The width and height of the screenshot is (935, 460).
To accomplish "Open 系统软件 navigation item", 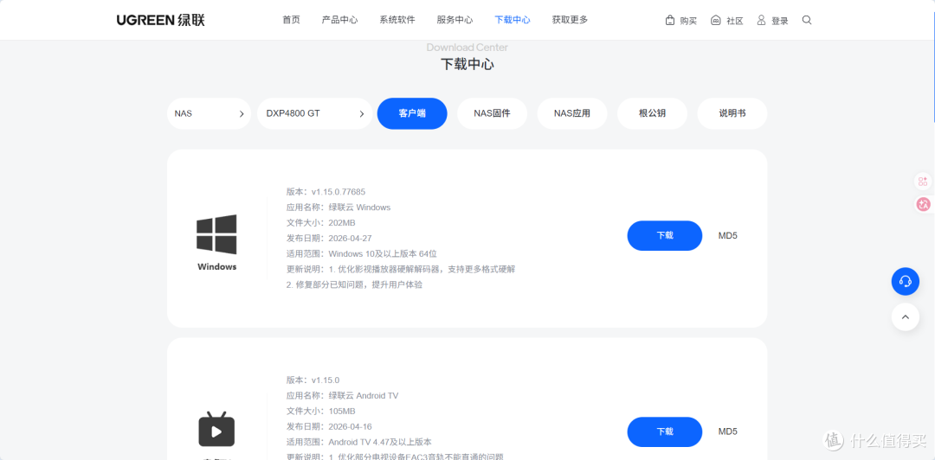I will click(397, 20).
